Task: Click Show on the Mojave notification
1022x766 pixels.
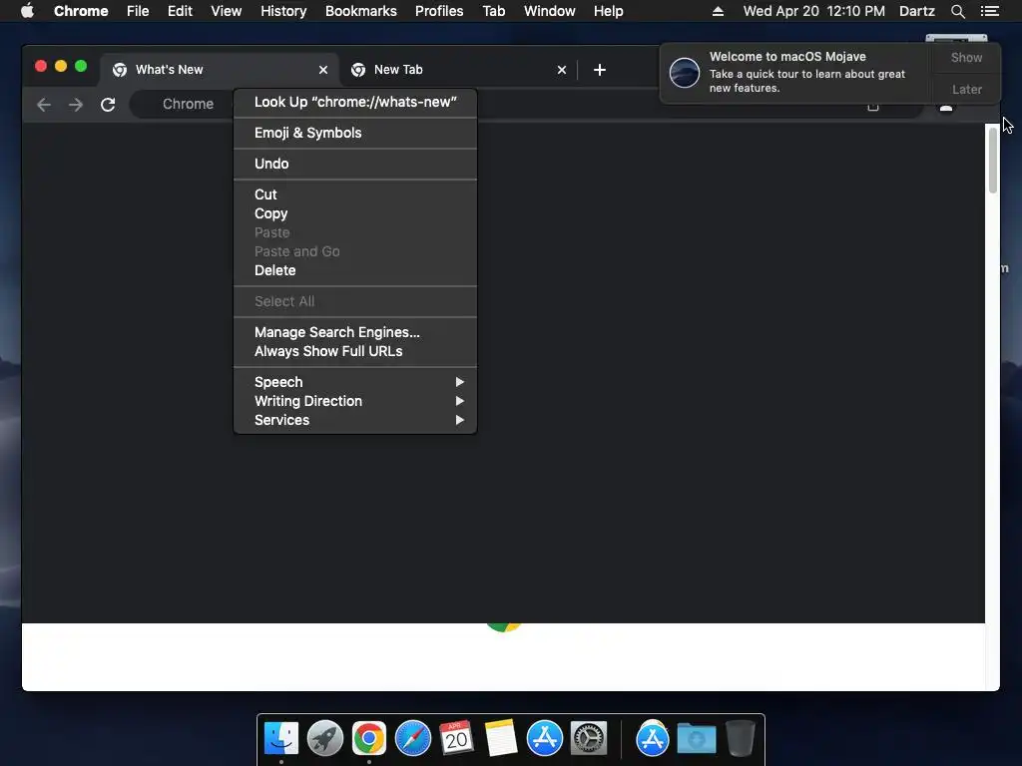Action: [966, 57]
